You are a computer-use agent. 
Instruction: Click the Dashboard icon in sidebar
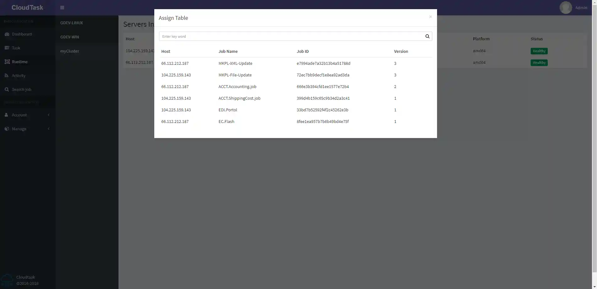click(x=7, y=34)
